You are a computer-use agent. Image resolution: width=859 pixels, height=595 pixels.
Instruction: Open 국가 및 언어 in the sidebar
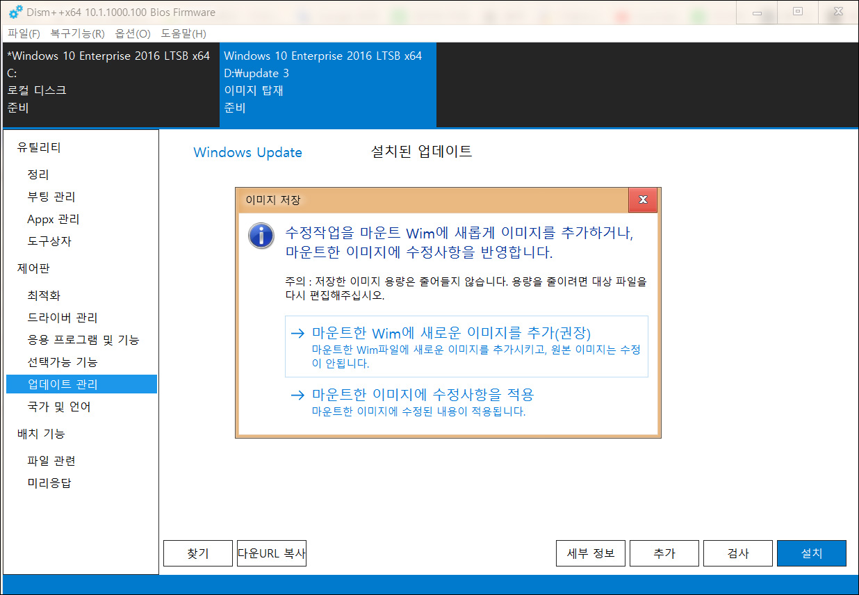pos(59,407)
